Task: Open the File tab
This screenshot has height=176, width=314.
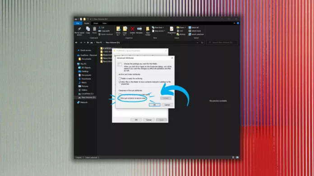Action: click(78, 23)
